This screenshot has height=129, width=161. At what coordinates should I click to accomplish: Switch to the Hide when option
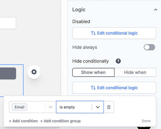click(x=135, y=72)
